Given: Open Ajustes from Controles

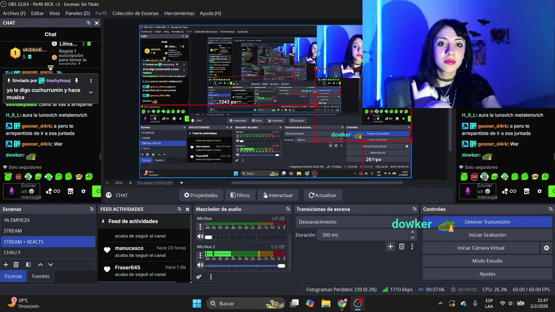Looking at the screenshot, I should pyautogui.click(x=487, y=274).
